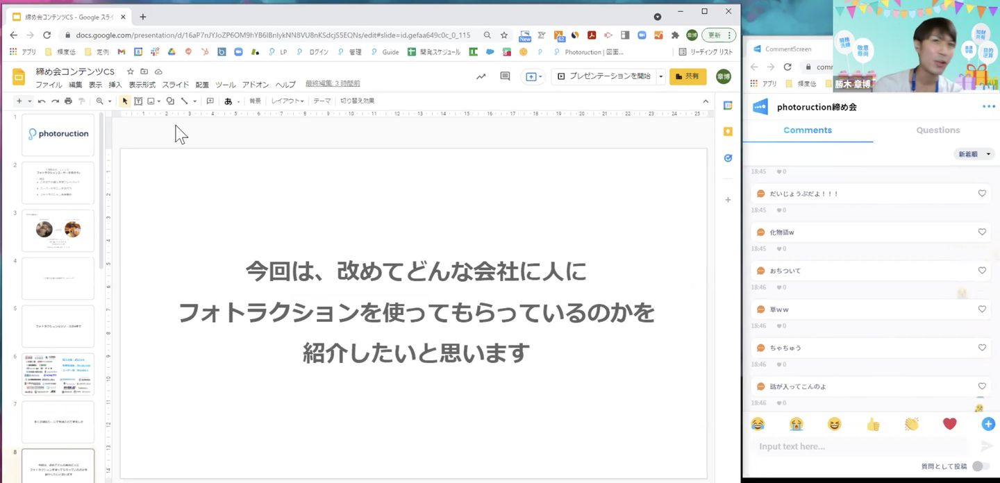Open the comment history icon
The width and height of the screenshot is (1000, 483).
tap(505, 76)
